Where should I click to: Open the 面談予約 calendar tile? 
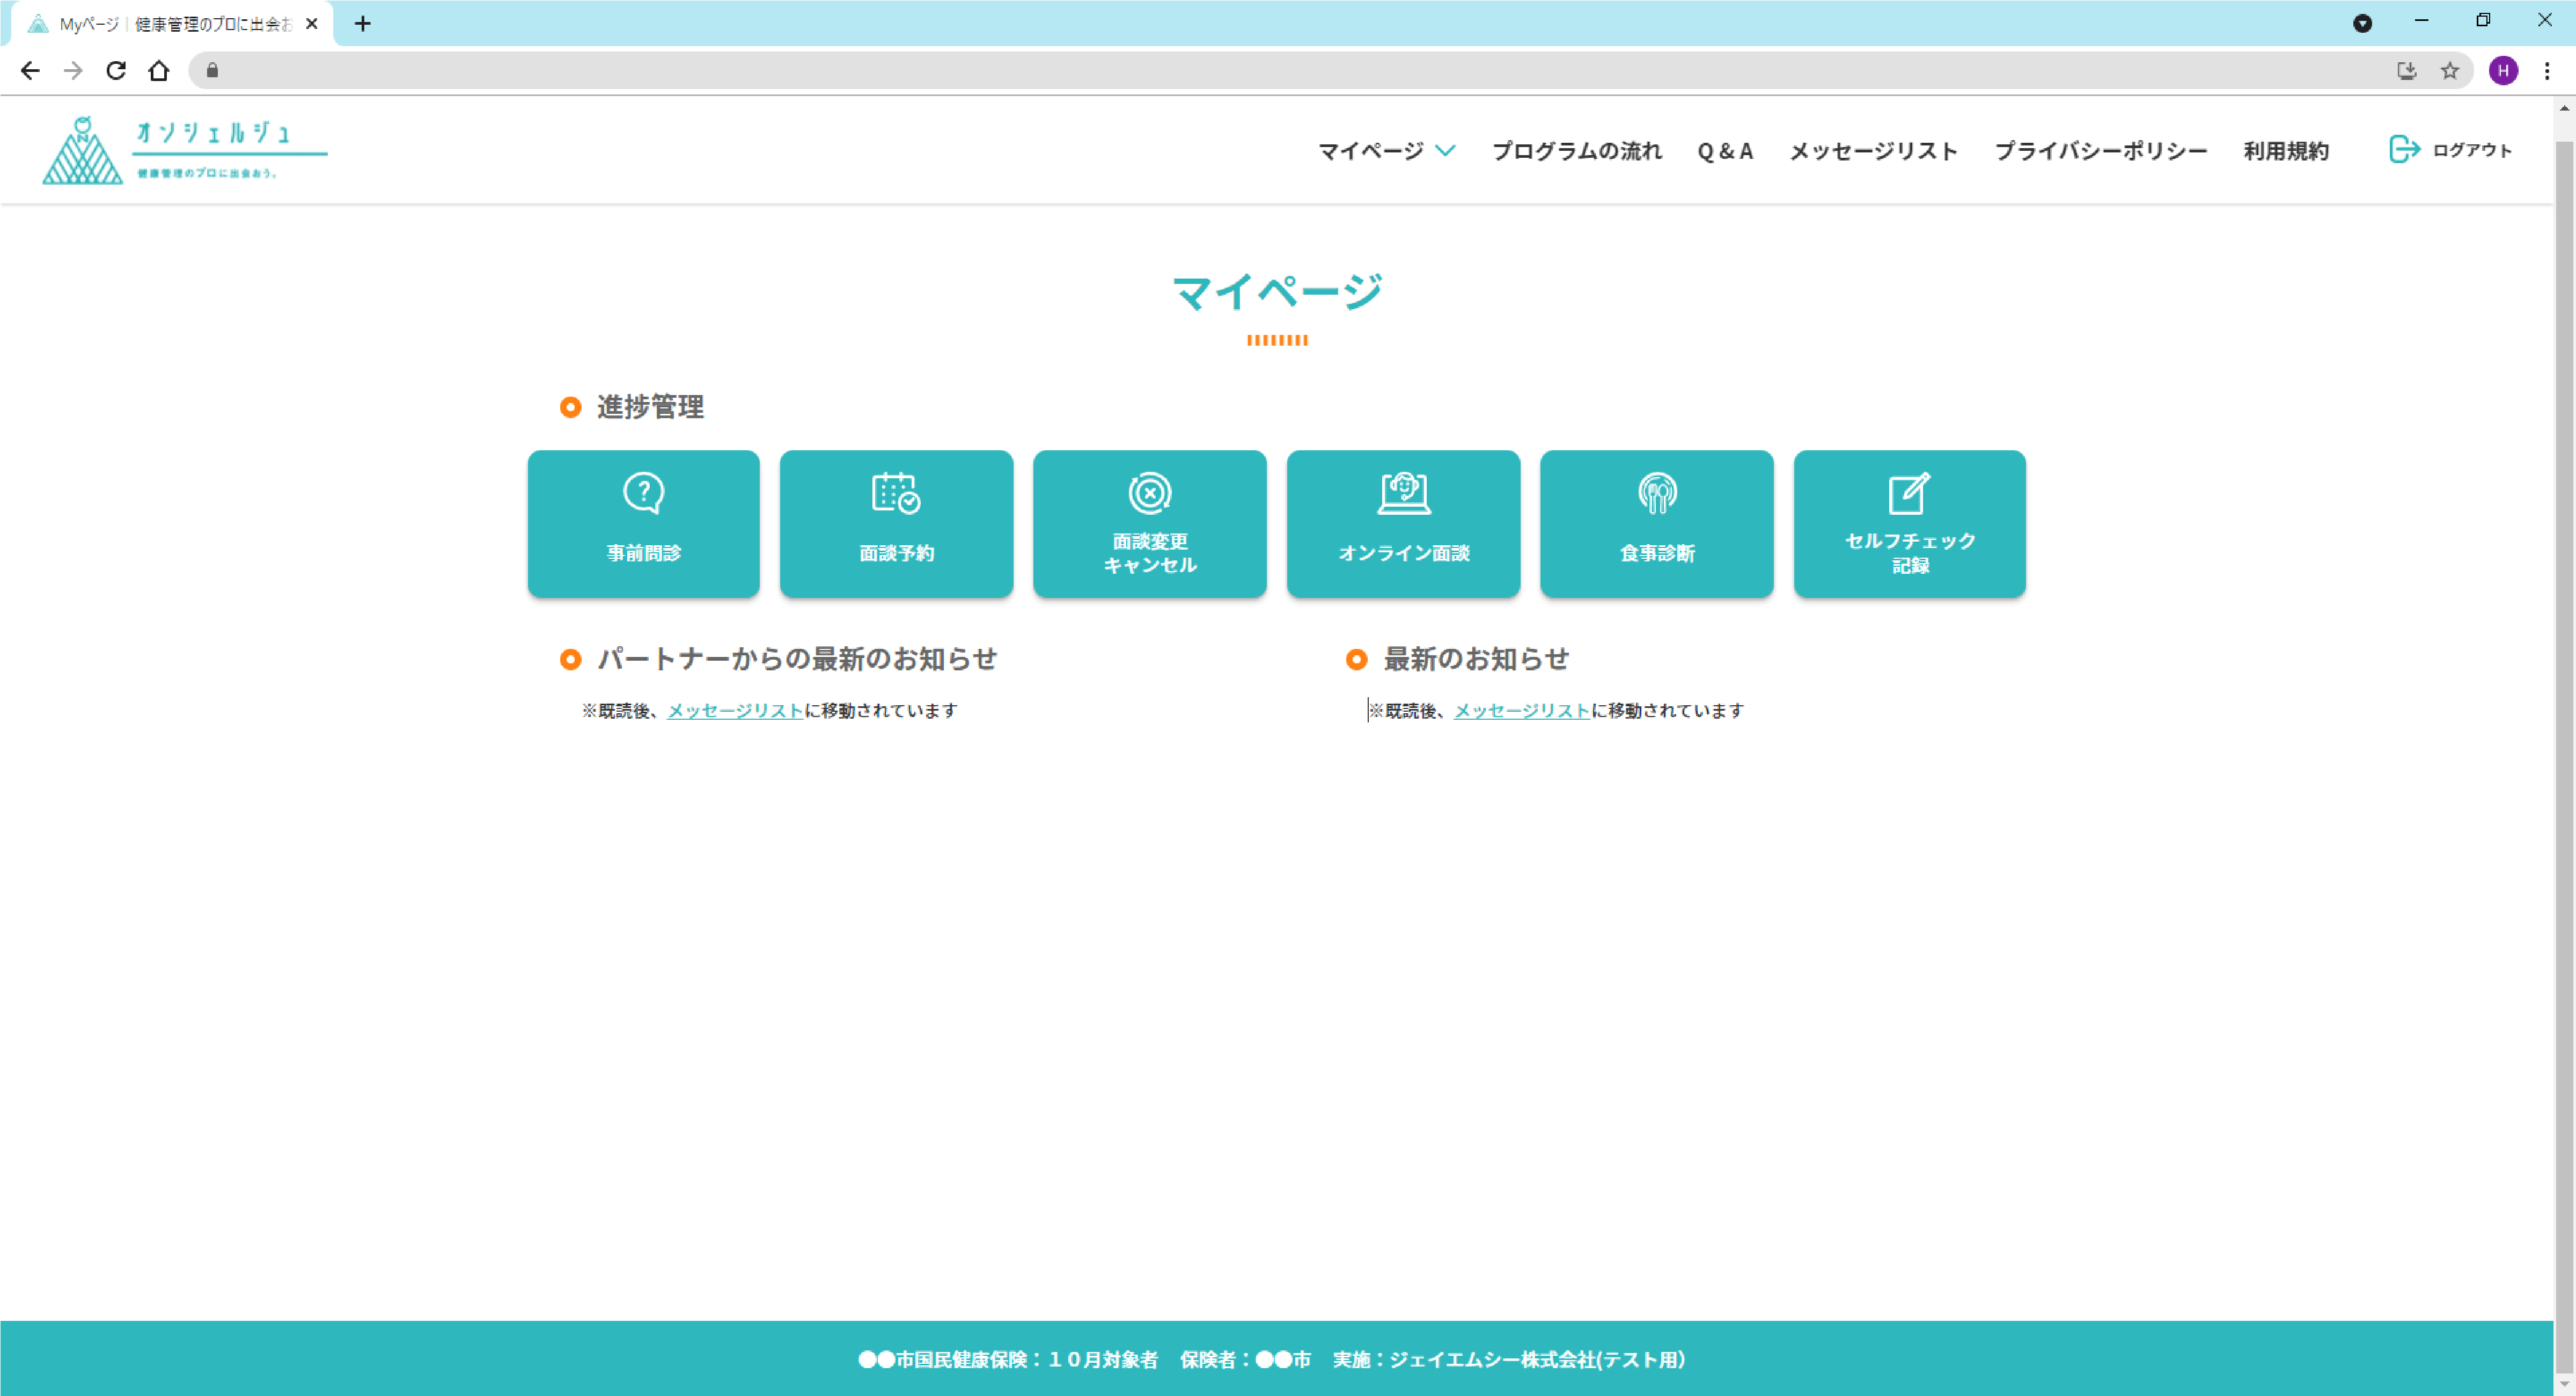896,523
